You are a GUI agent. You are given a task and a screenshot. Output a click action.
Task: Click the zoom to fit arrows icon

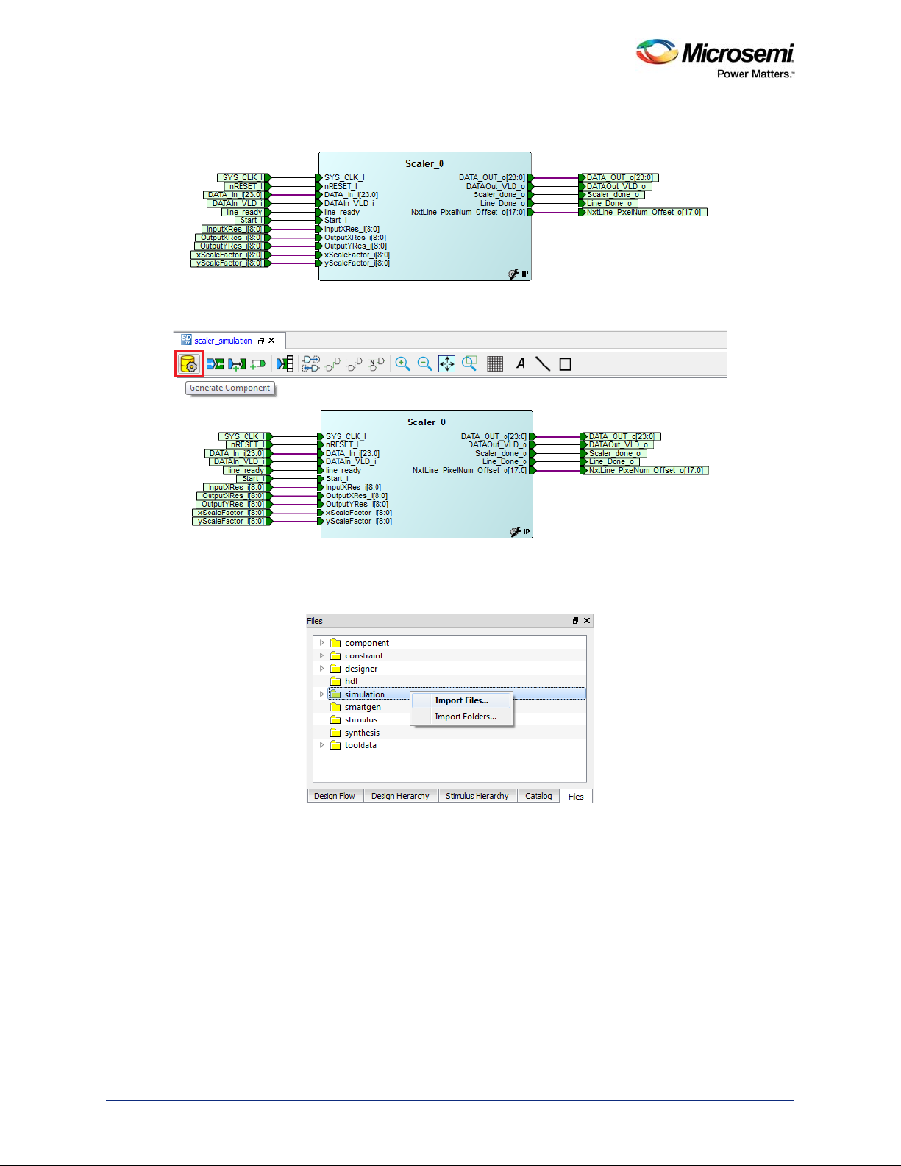point(447,364)
